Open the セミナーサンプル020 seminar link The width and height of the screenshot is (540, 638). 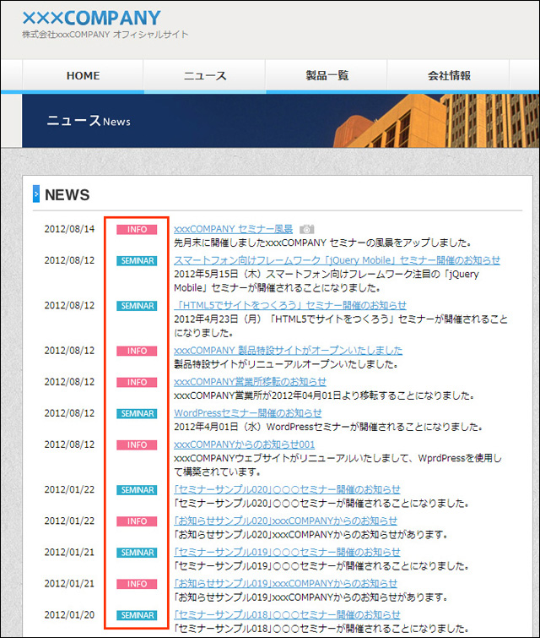(287, 489)
